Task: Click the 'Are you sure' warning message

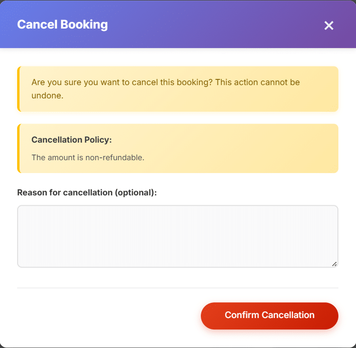Action: click(166, 89)
